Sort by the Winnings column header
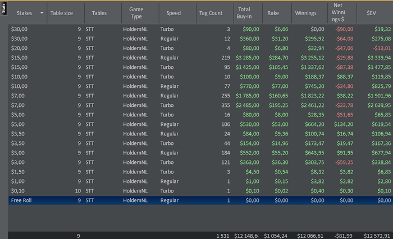 point(305,13)
